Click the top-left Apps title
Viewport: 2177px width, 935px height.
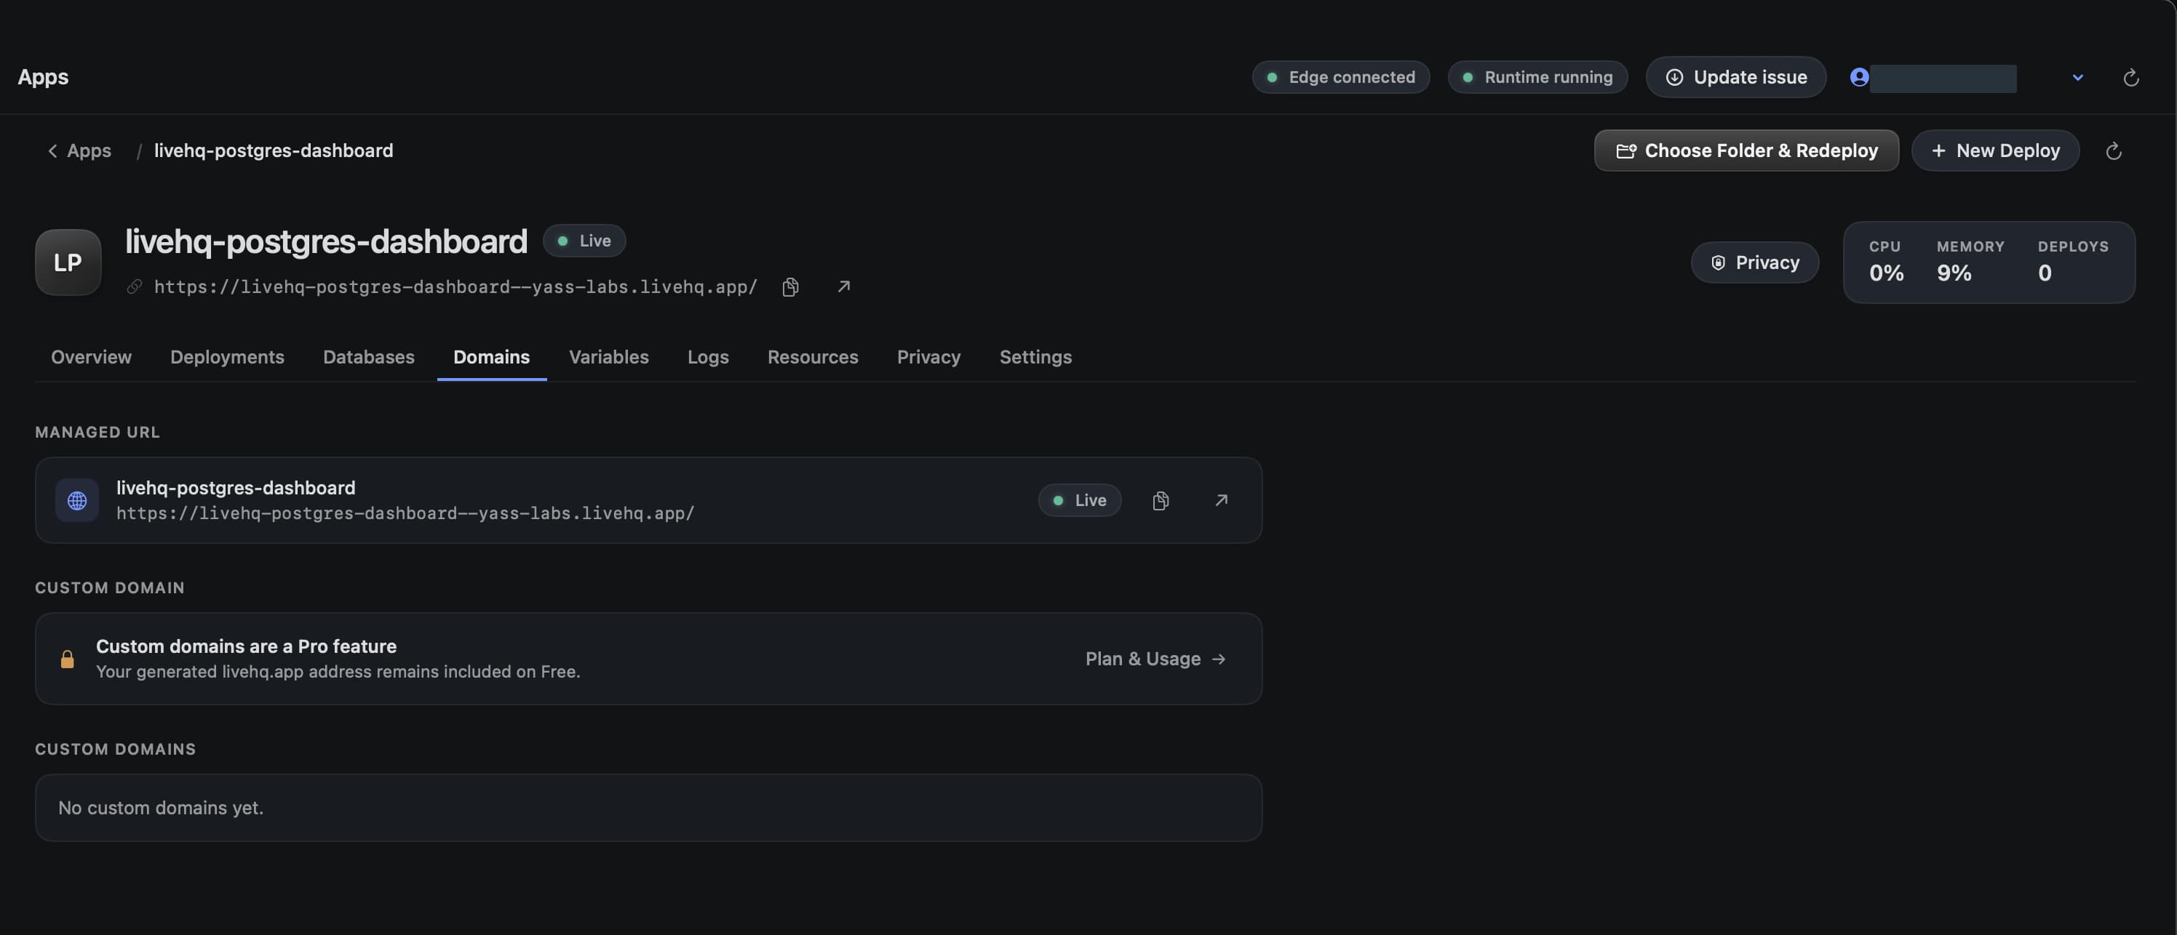click(43, 78)
